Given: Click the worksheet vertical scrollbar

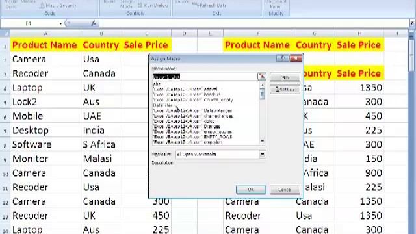Looking at the screenshot, I should pyautogui.click(x=411, y=133).
